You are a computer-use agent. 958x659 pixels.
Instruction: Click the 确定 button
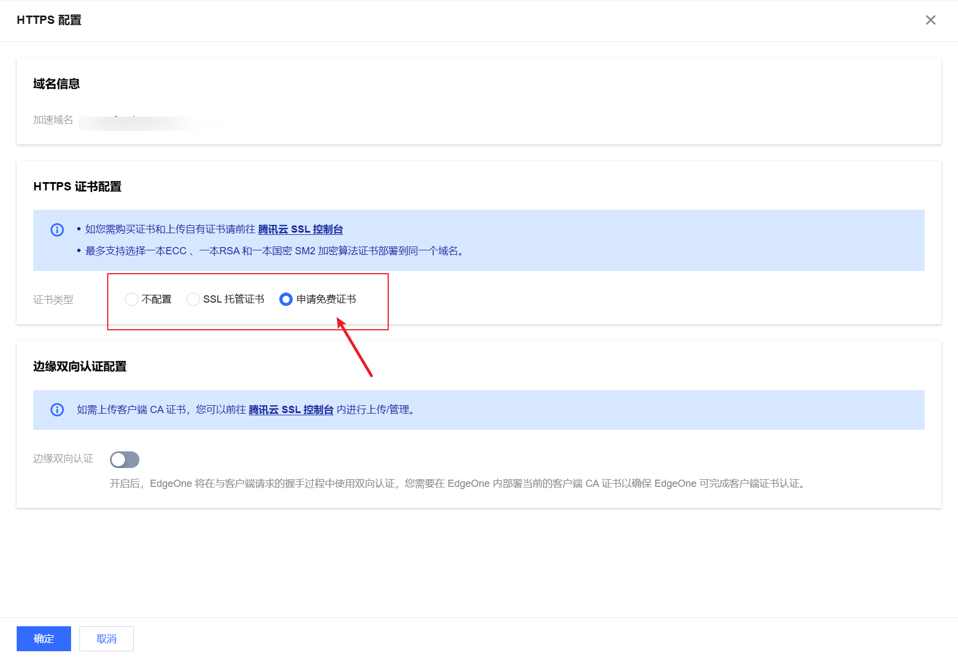44,638
